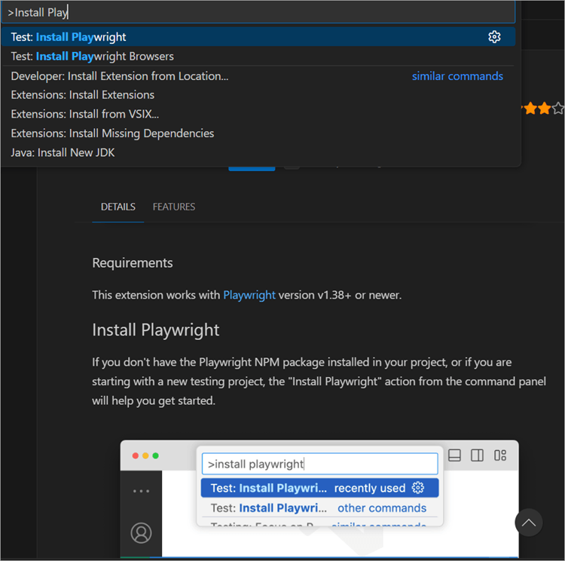Click the gear icon beside recently used
Image resolution: width=565 pixels, height=561 pixels.
coord(418,488)
